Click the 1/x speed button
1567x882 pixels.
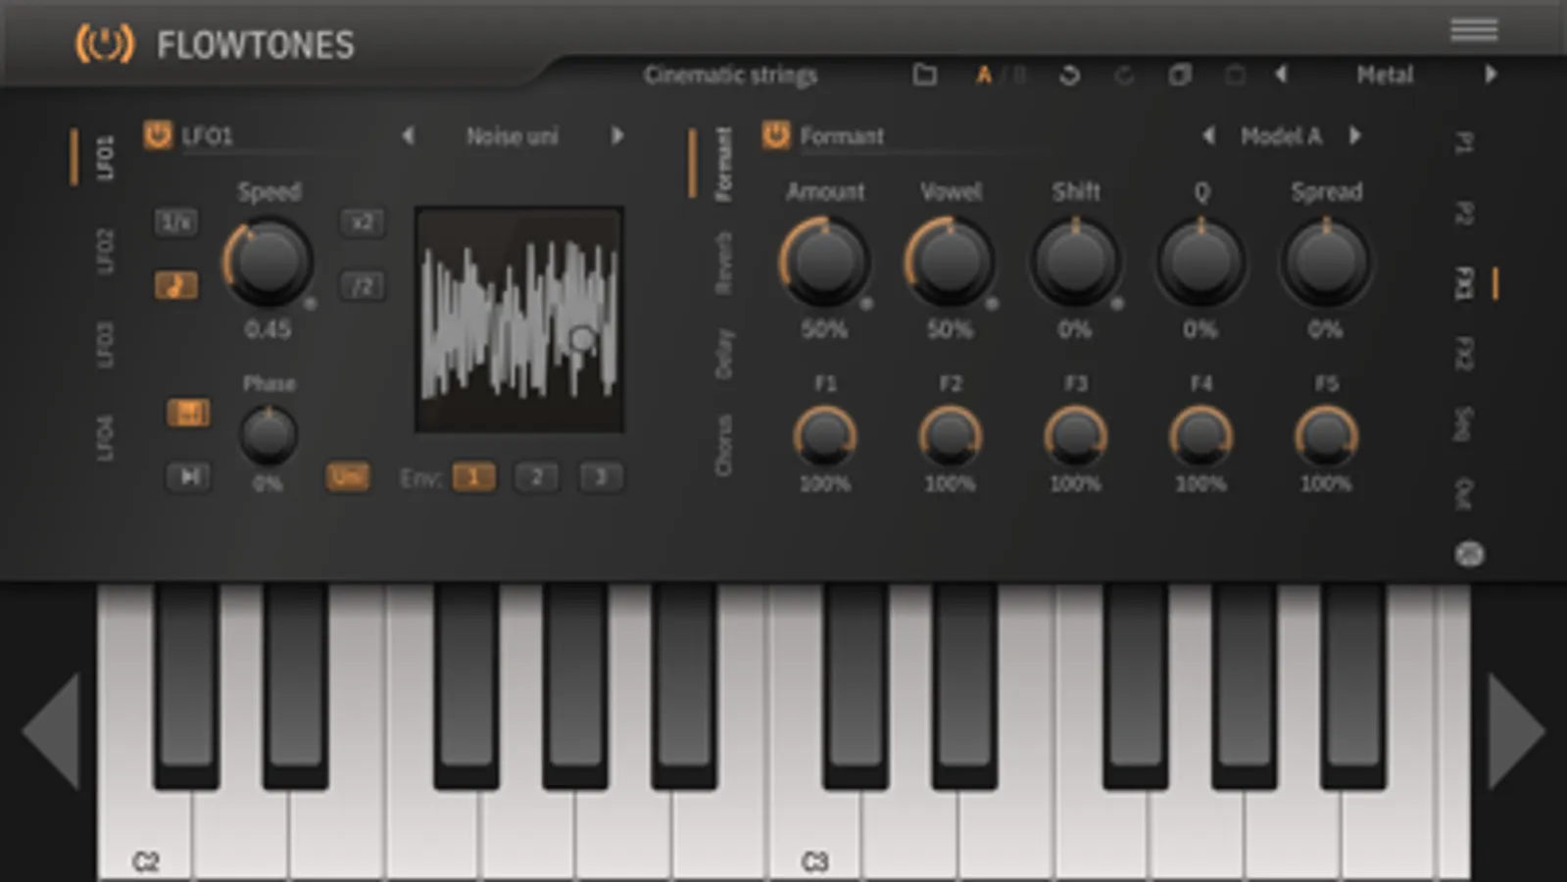(176, 222)
